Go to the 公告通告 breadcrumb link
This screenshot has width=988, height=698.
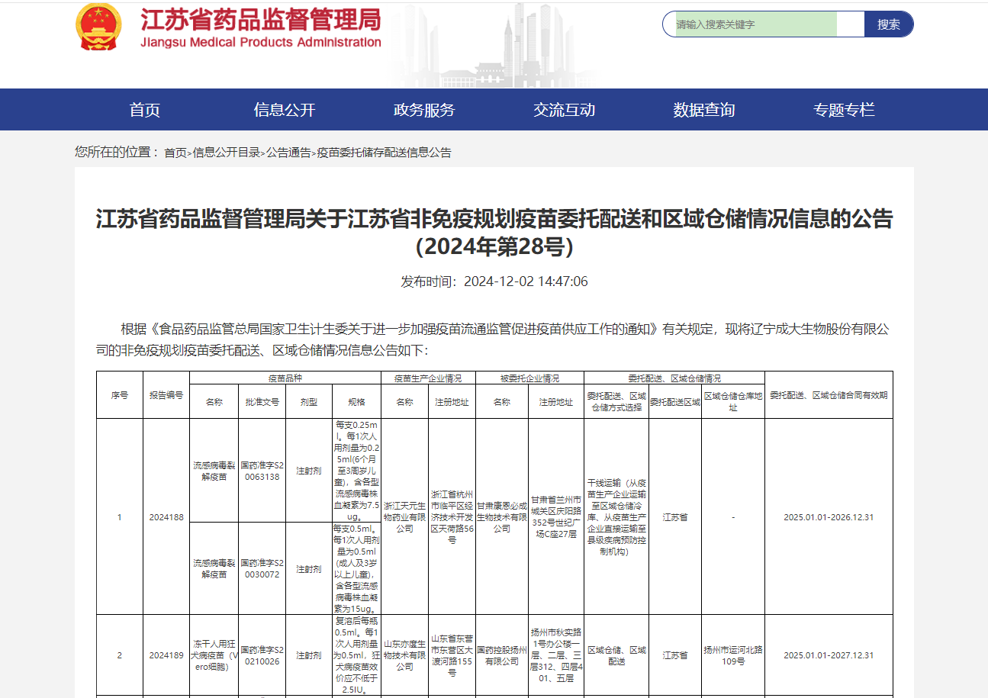(288, 153)
